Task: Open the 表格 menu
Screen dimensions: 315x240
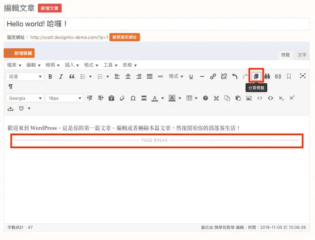Action: [130, 65]
